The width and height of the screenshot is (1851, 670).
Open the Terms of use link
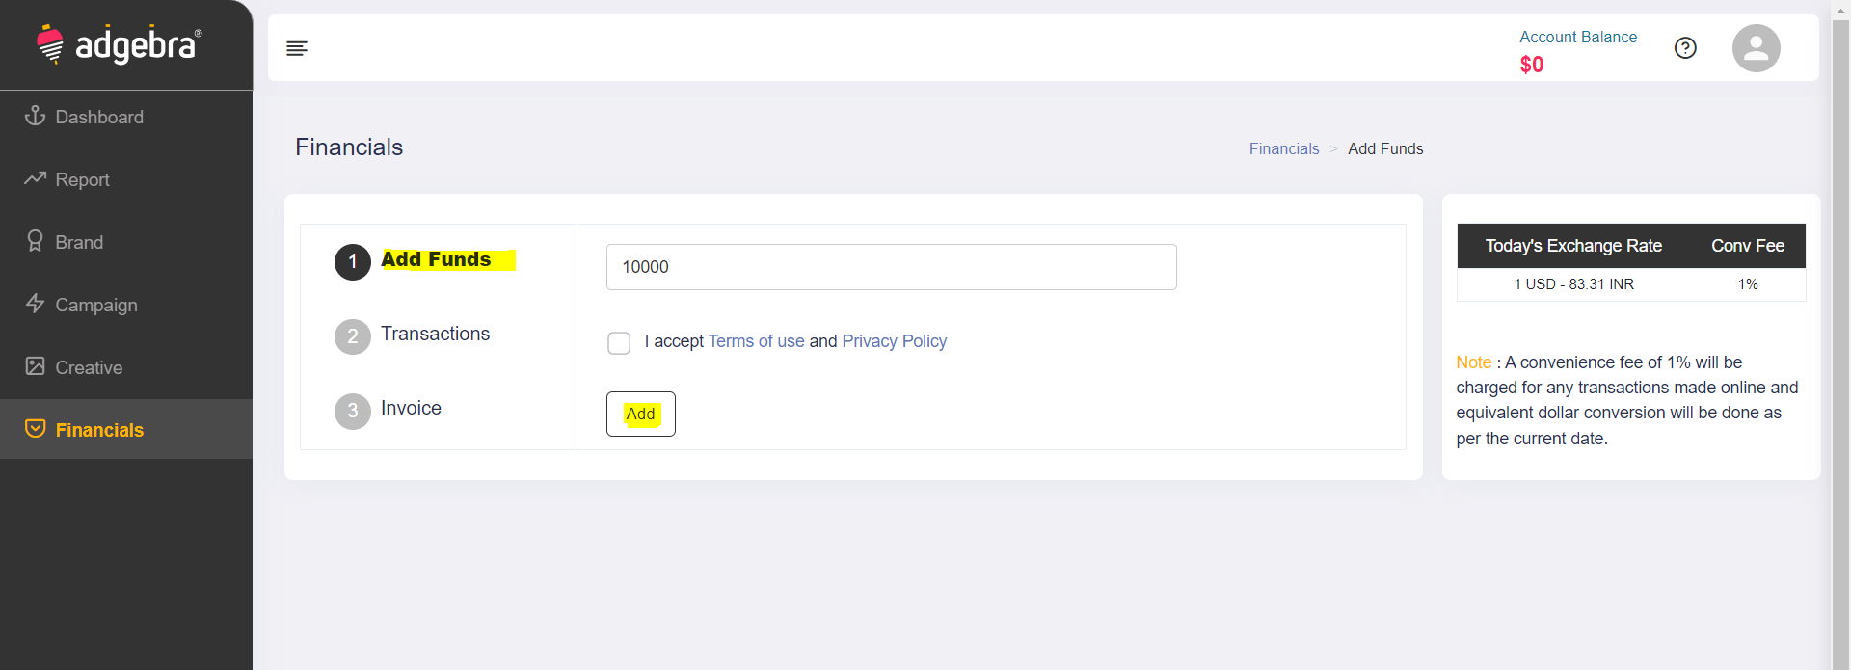pyautogui.click(x=756, y=341)
